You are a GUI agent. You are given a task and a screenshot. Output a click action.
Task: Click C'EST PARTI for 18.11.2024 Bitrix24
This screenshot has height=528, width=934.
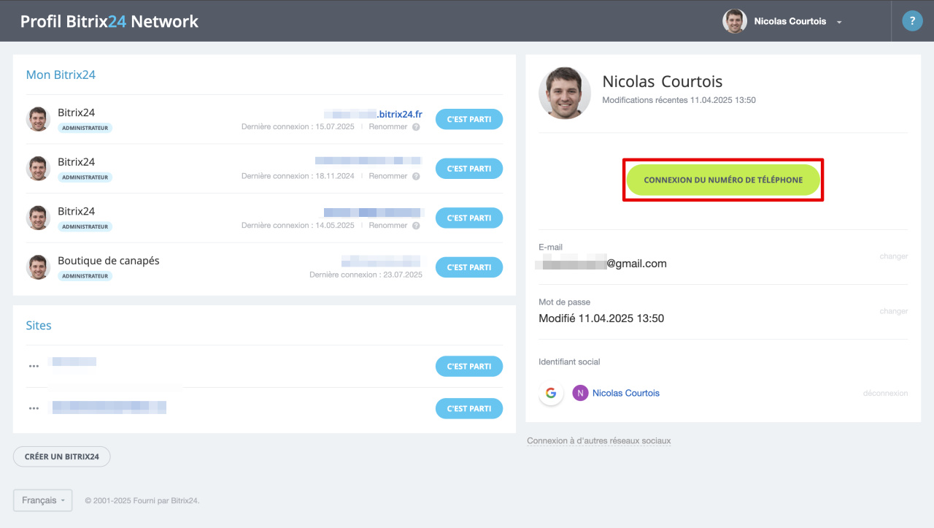[469, 169]
